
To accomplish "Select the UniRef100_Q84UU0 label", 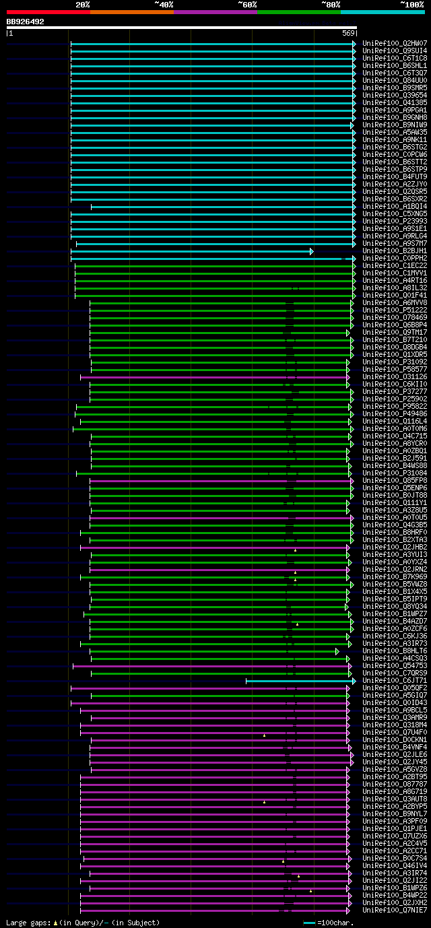I will 395,81.
